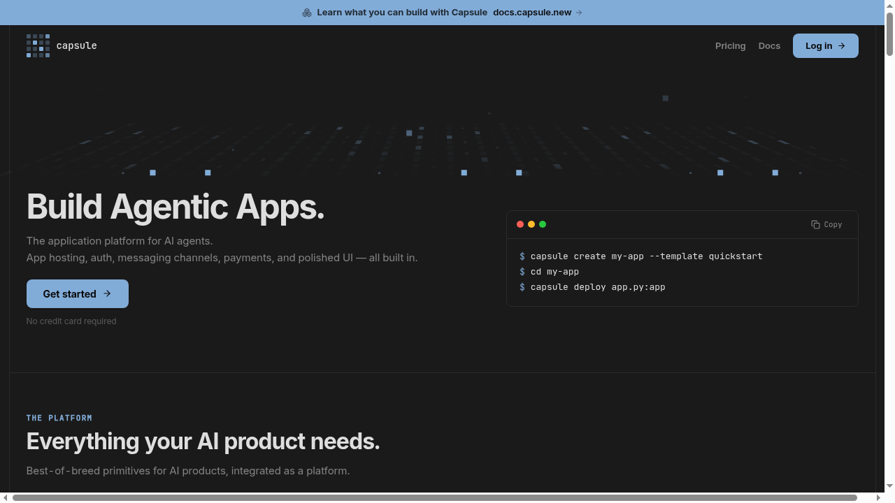Click the Get started button
This screenshot has height=503, width=895.
coord(78,293)
